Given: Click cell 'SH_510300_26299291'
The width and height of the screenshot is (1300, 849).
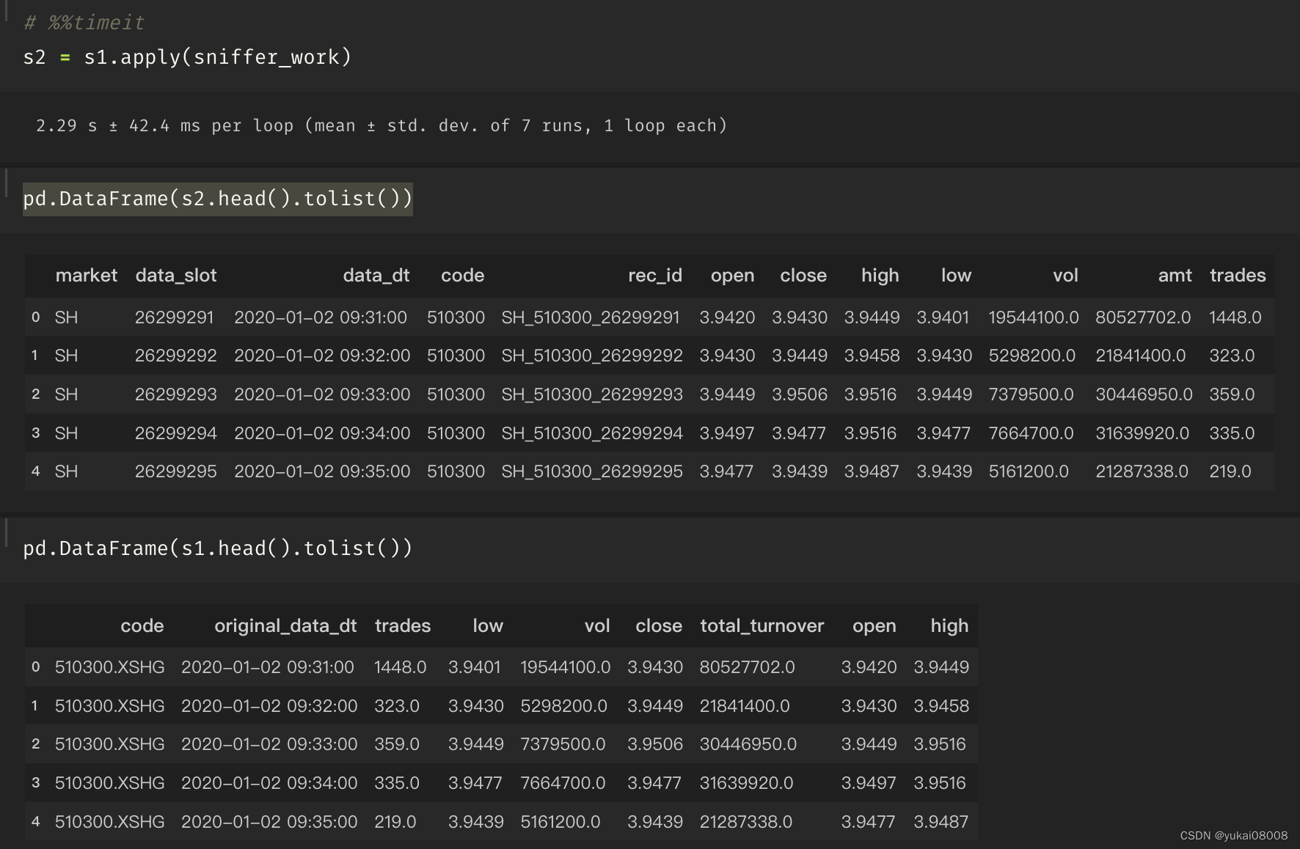Looking at the screenshot, I should 591,317.
